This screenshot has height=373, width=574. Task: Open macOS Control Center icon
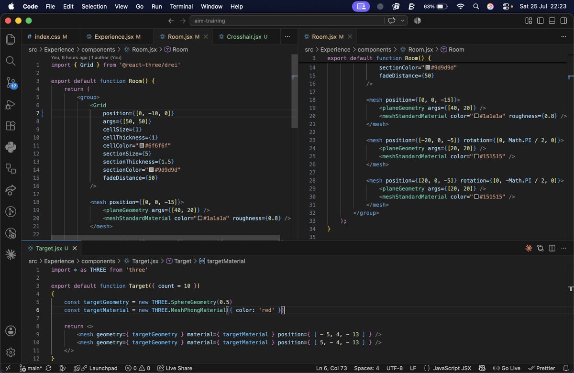(507, 6)
